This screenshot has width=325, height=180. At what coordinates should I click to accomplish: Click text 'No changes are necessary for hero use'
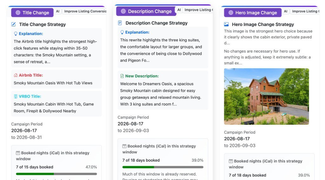point(260,51)
